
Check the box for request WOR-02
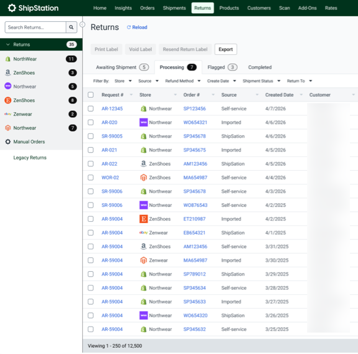[91, 178]
